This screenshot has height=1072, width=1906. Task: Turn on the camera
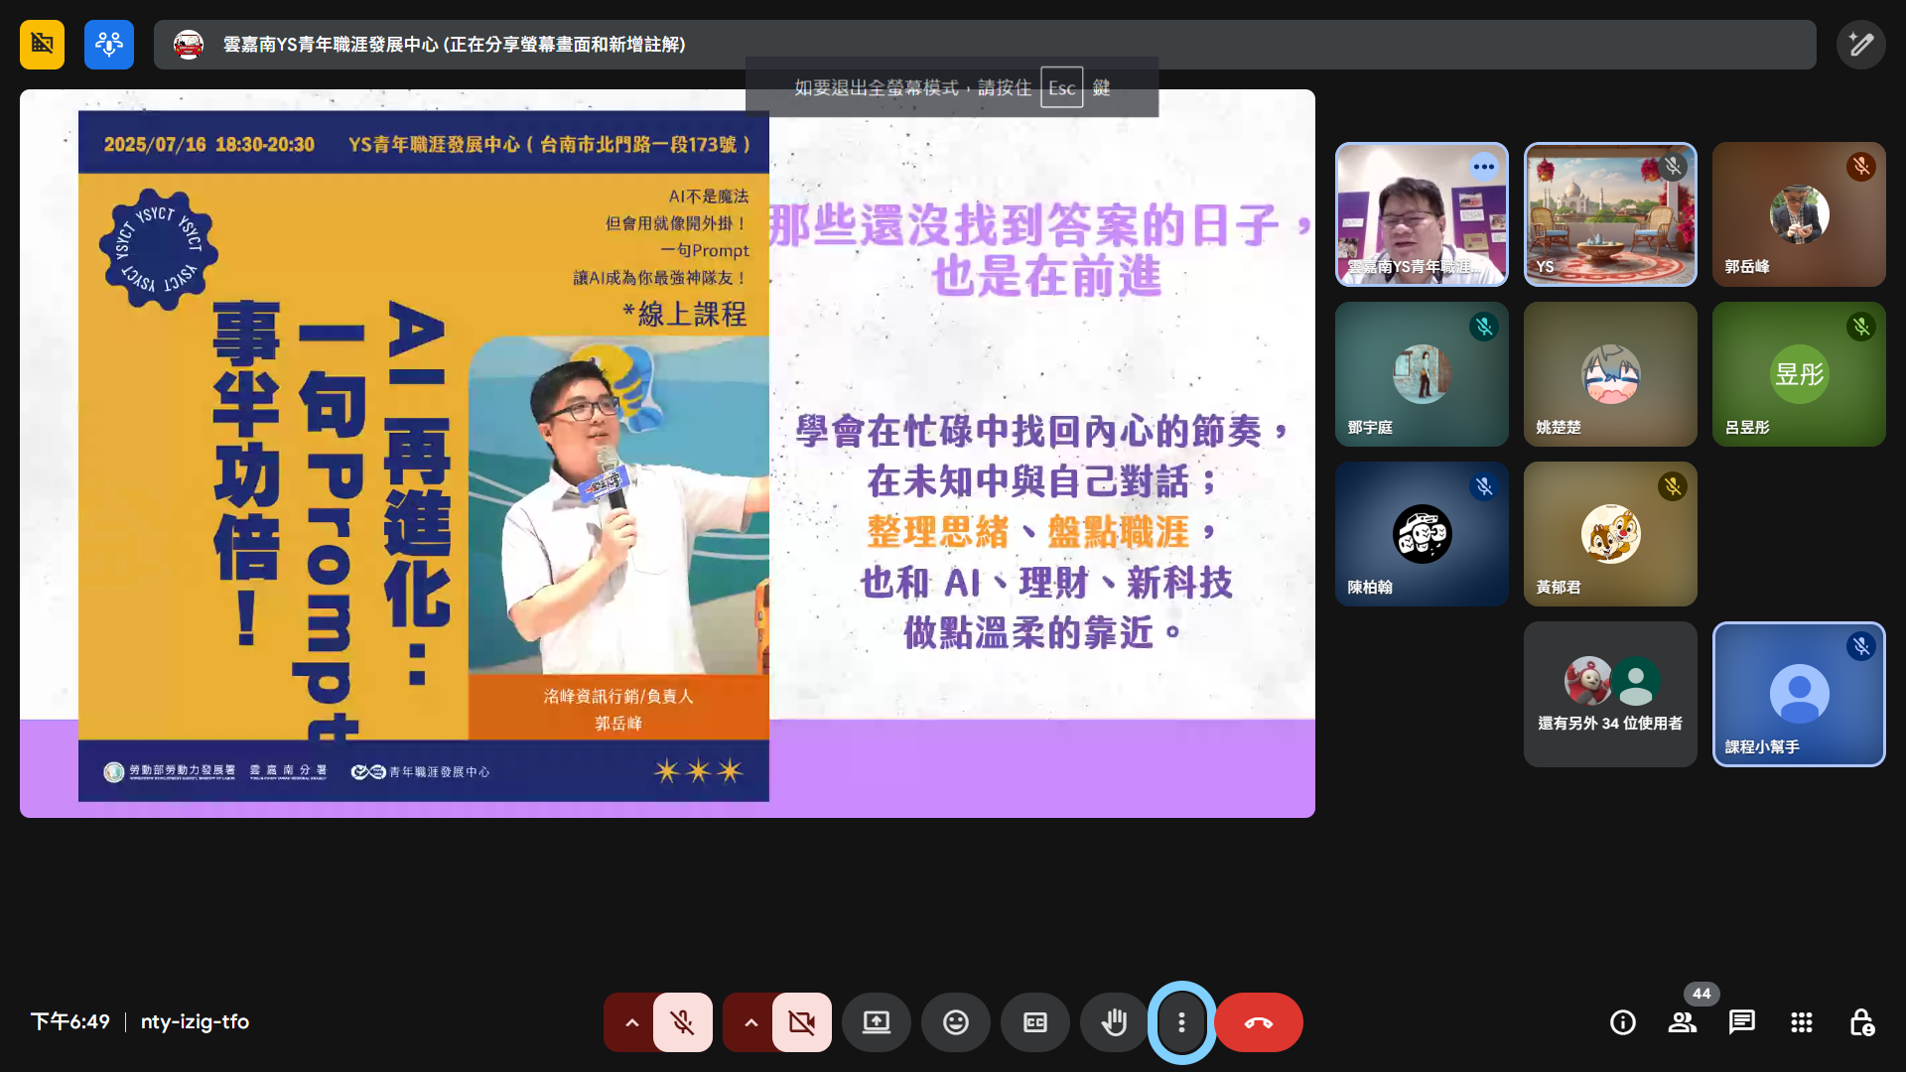801,1022
